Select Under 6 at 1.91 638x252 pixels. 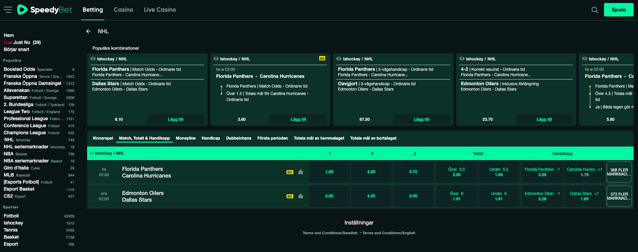tap(499, 196)
